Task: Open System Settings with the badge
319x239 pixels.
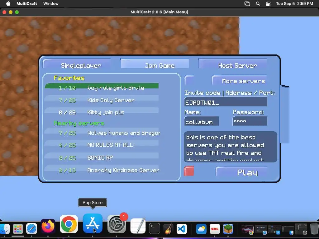Action: coord(117,224)
